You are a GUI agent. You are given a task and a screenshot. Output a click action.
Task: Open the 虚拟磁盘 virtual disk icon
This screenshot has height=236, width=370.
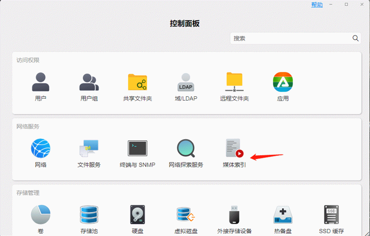coord(186,215)
